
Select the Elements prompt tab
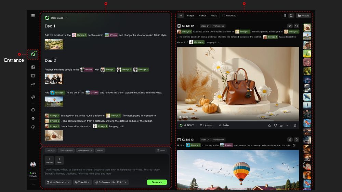51,150
